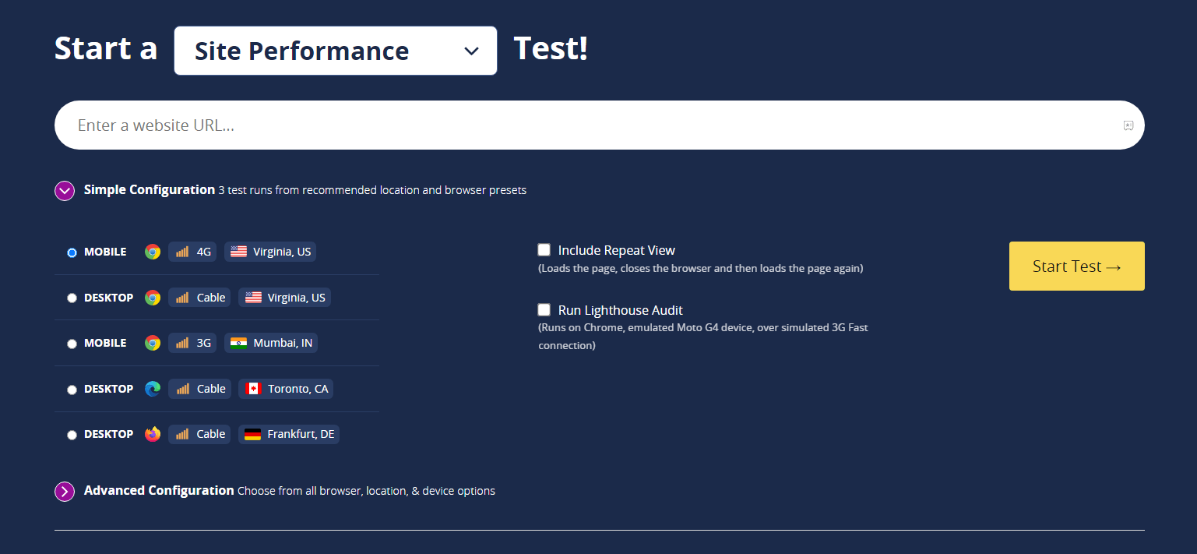Click the US flag in the Desktop Virginia row

click(x=253, y=298)
